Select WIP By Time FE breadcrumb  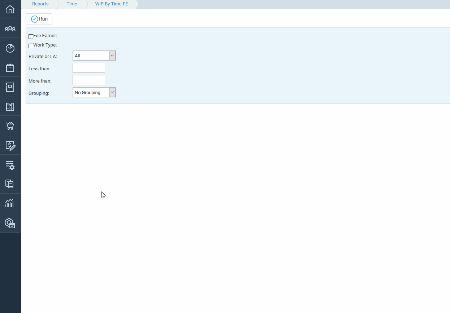tap(112, 4)
